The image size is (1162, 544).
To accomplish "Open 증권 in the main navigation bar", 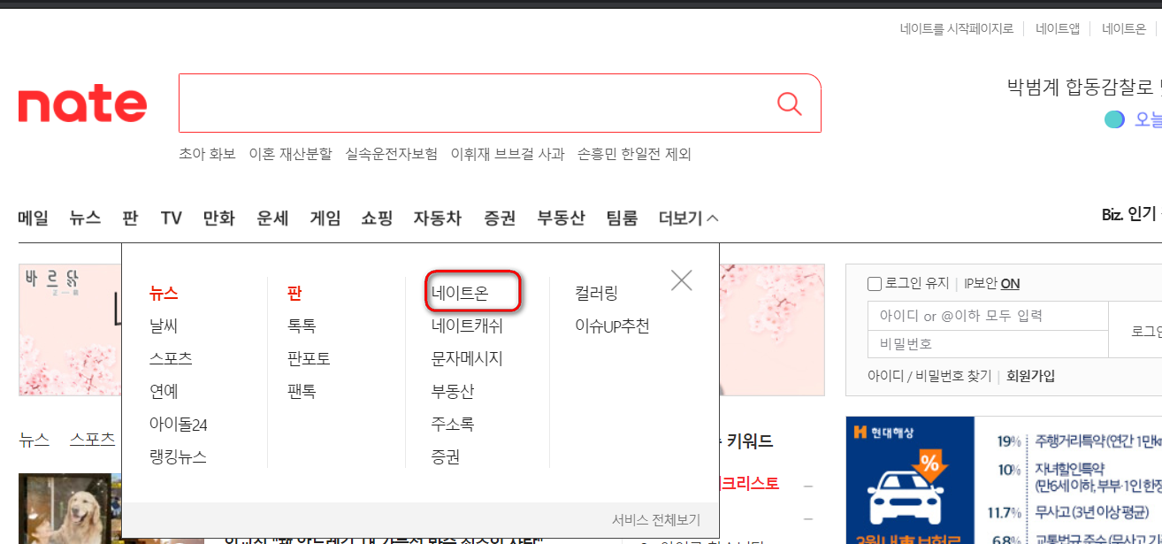I will point(500,218).
